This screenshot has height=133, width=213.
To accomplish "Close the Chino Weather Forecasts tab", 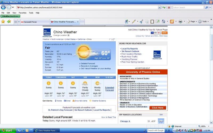I will (78, 22).
